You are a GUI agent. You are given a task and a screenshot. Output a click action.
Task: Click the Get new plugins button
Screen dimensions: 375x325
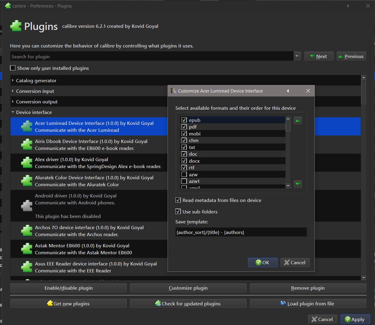(x=68, y=303)
